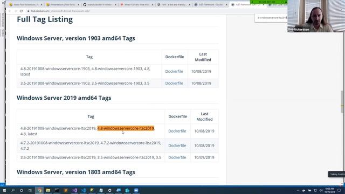Open Dockerfile link for 4.8-windowsservercore-ltsc2019
The width and height of the screenshot is (345, 194).
pyautogui.click(x=177, y=131)
